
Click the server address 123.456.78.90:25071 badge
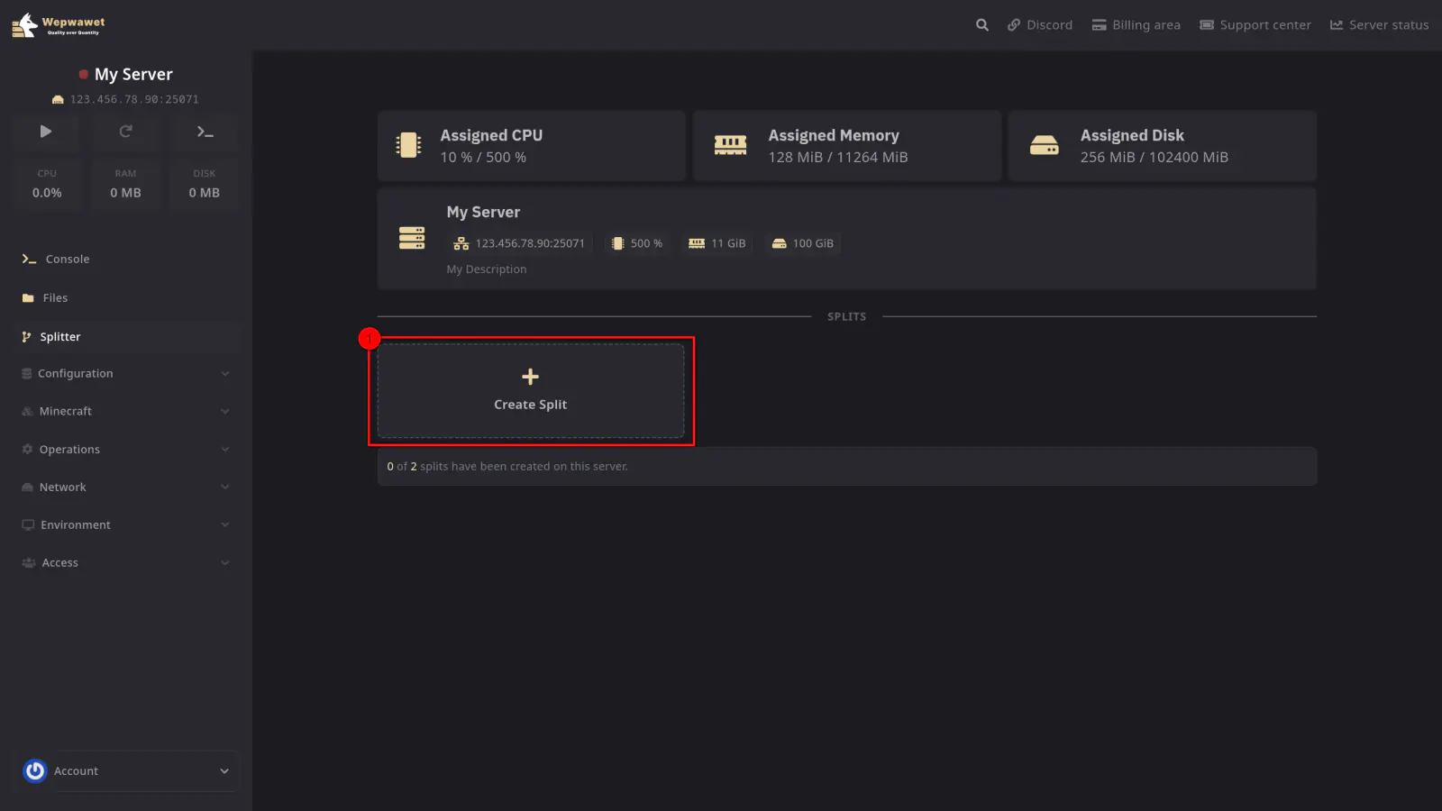pos(520,243)
